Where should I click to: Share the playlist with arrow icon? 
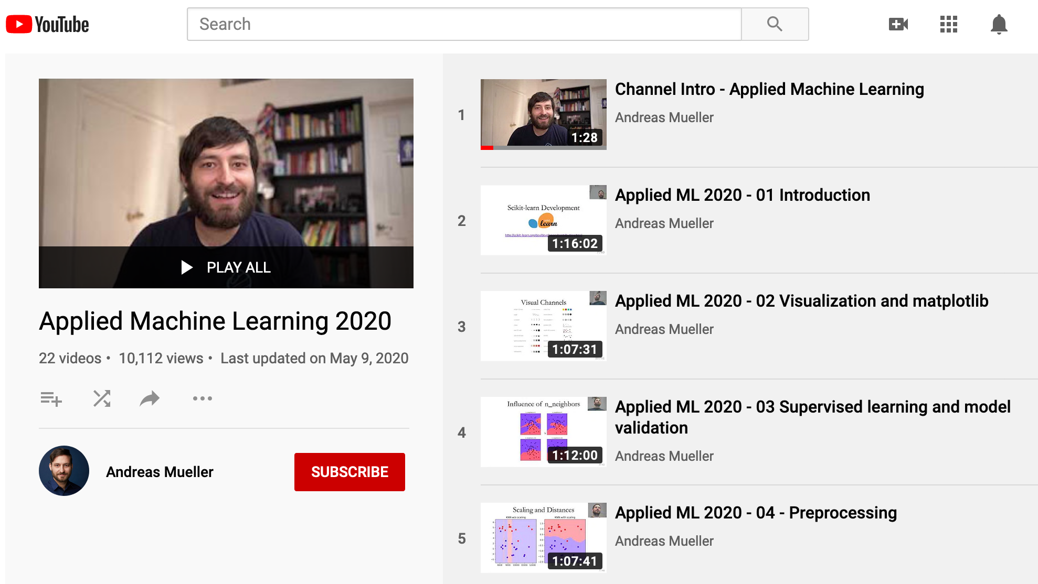click(x=150, y=398)
